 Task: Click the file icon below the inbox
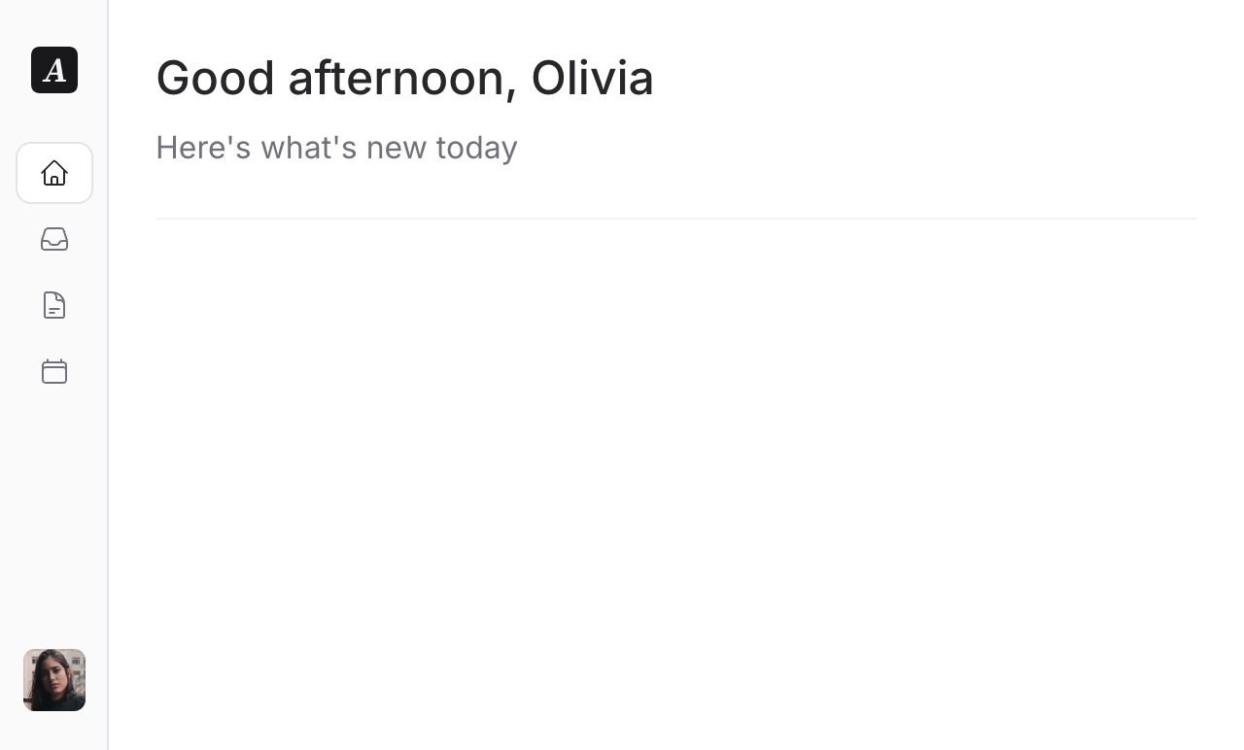click(x=54, y=305)
